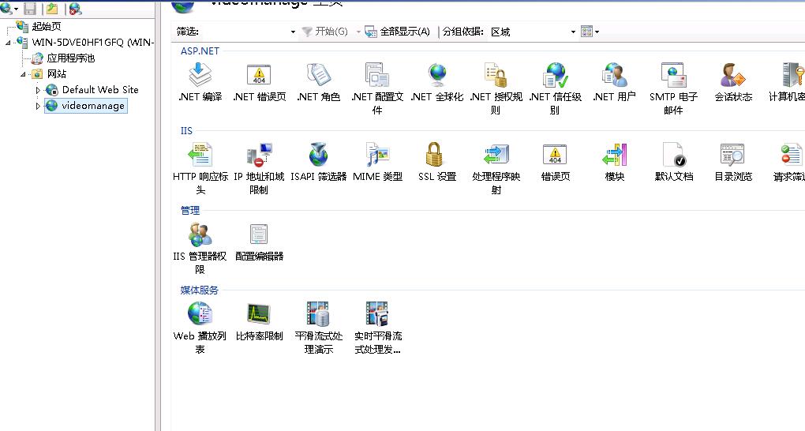
Task: Open the 配置编辑器 feature
Action: tap(260, 242)
